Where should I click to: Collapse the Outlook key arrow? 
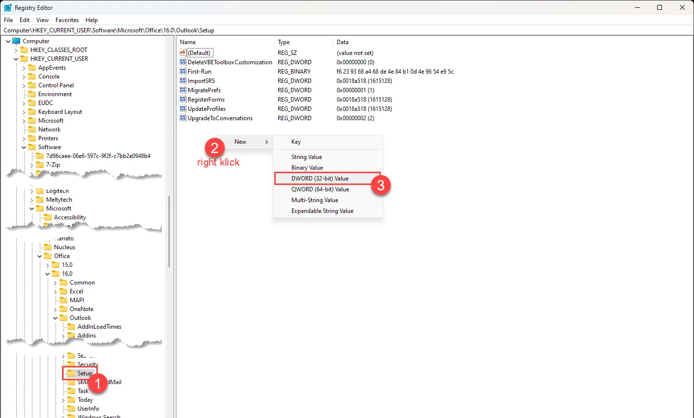pos(55,318)
